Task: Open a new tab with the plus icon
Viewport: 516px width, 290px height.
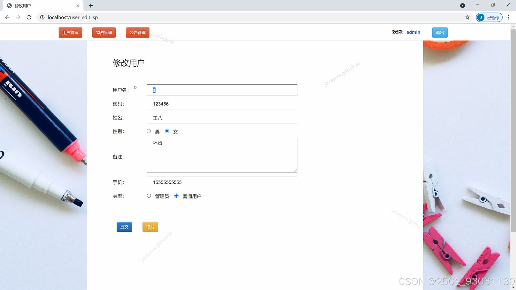Action: [91, 6]
